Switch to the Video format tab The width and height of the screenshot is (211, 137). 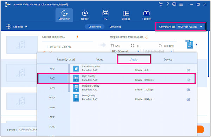point(100,59)
